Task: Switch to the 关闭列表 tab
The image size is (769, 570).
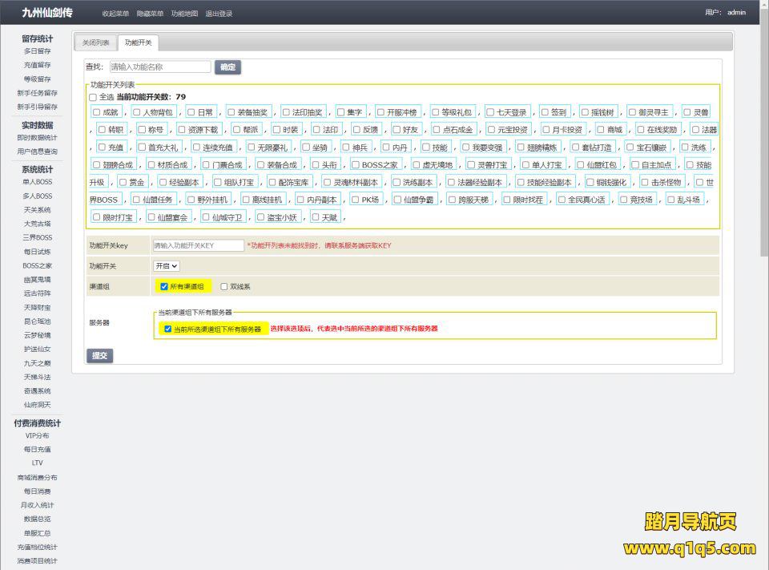Action: point(95,42)
